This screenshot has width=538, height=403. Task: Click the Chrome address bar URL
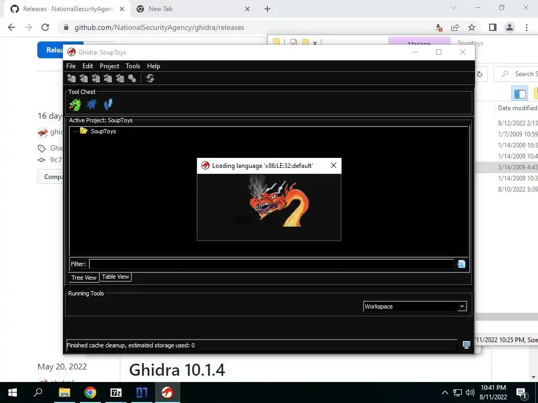pos(159,27)
